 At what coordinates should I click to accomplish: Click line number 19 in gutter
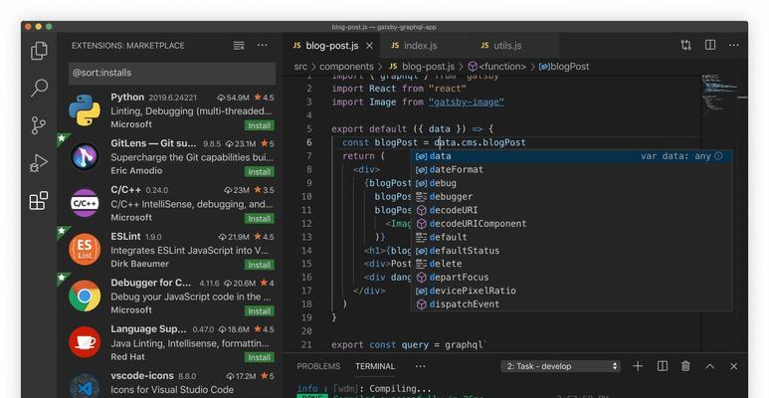click(x=306, y=317)
